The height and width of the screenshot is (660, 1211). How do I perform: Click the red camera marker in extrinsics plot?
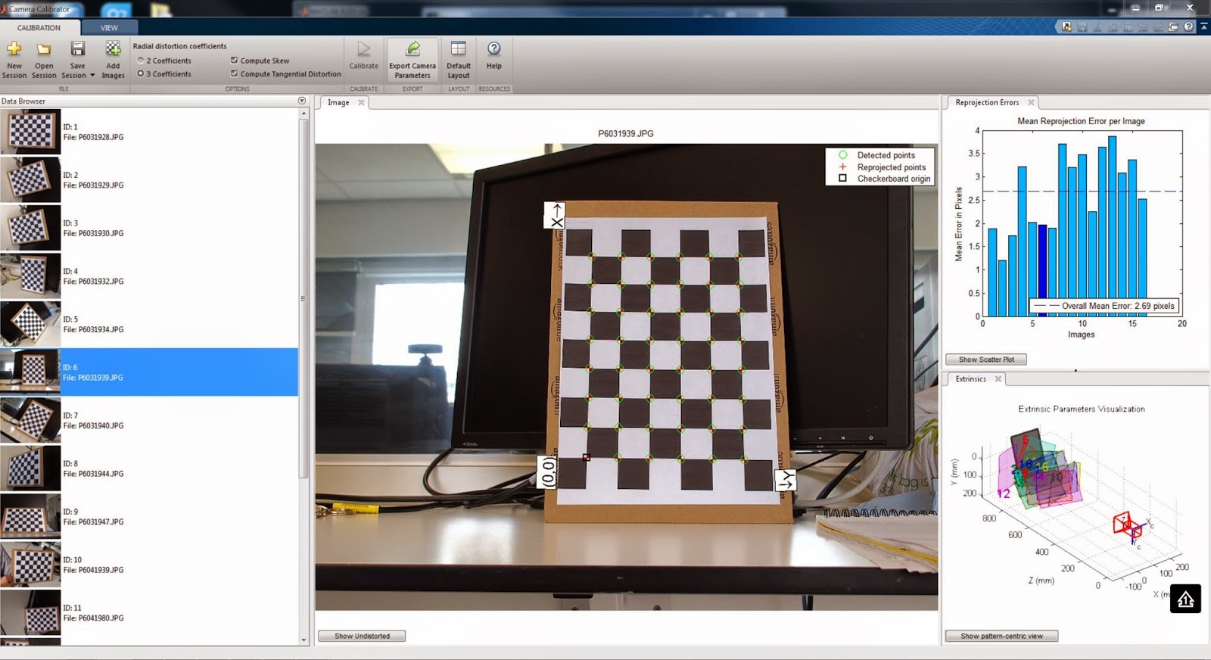1128,525
